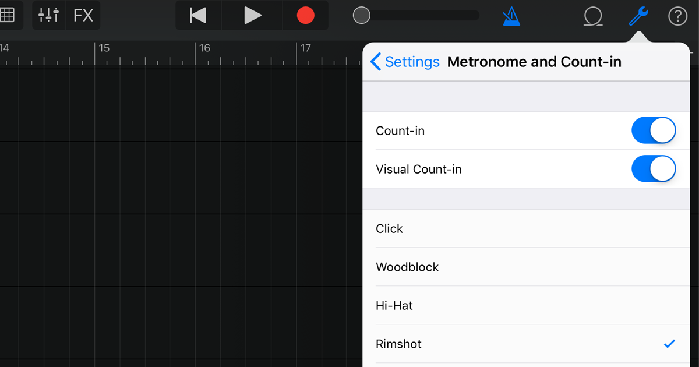Disable the Count-in toggle

point(653,130)
